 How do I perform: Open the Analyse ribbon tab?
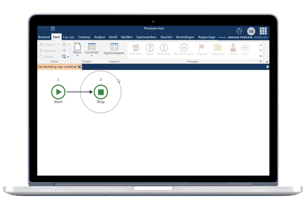coord(100,37)
